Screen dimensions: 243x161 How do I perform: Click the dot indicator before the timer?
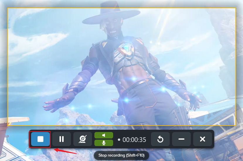119,140
